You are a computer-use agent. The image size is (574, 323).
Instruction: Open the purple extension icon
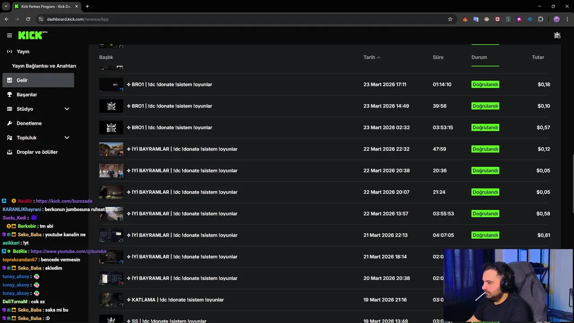tap(519, 19)
